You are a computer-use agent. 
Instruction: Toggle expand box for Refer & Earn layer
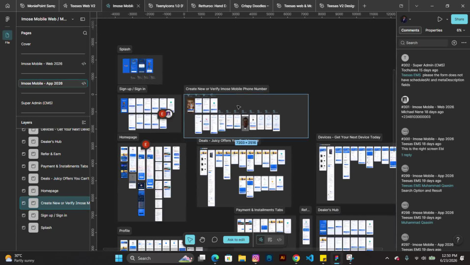coord(23,154)
